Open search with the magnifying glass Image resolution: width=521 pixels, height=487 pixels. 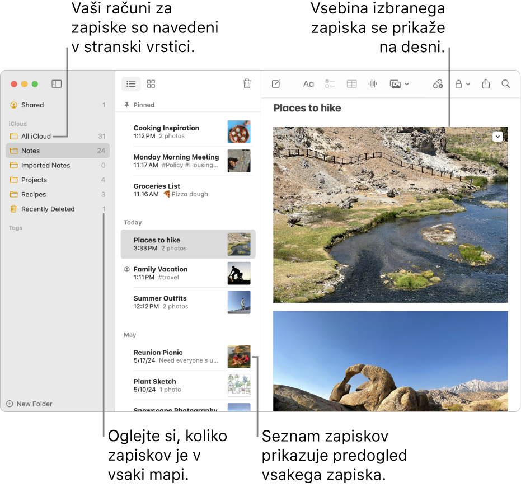pyautogui.click(x=506, y=84)
